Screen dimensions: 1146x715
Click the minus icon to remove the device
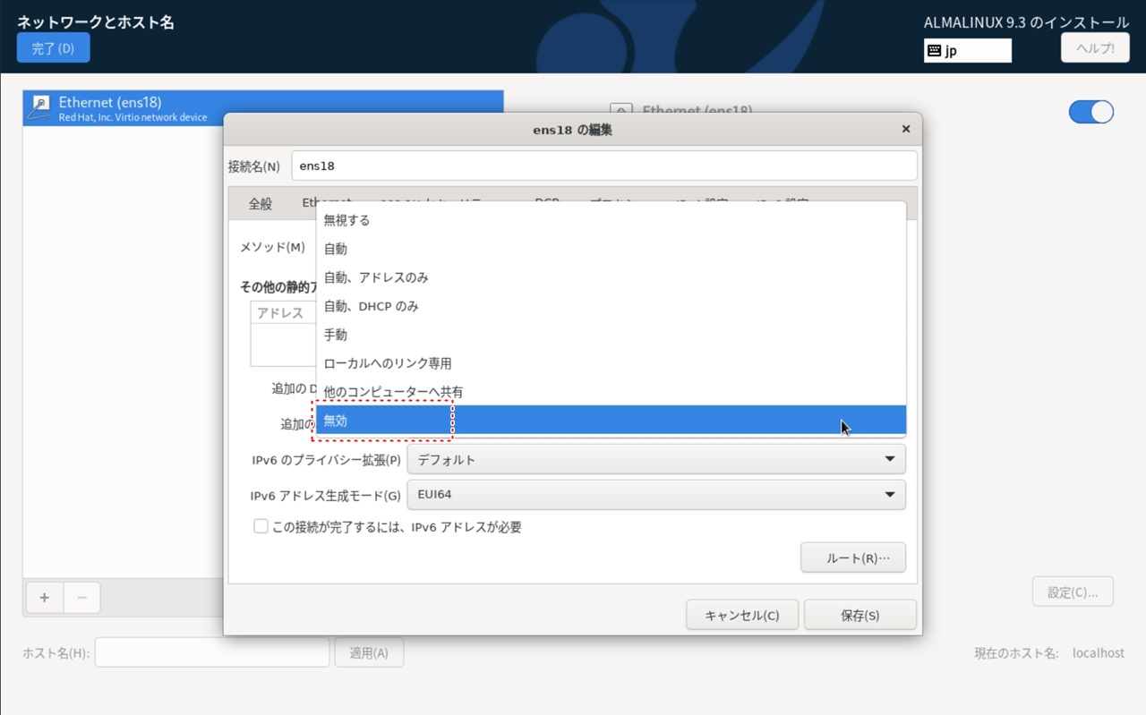pyautogui.click(x=81, y=598)
